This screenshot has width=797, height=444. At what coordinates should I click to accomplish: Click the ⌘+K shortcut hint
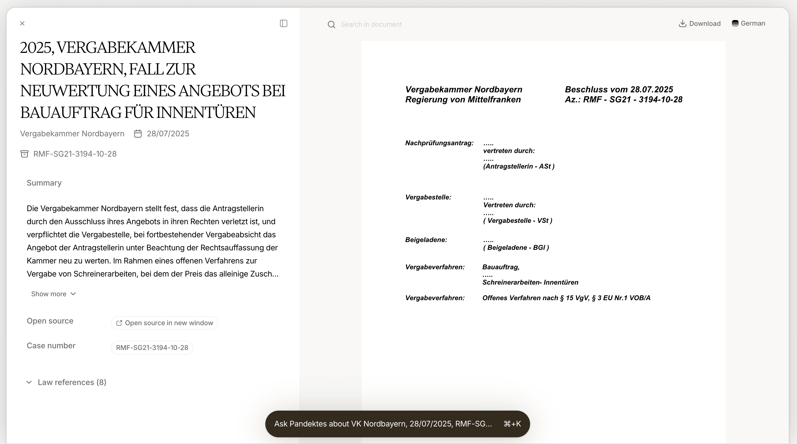[512, 424]
